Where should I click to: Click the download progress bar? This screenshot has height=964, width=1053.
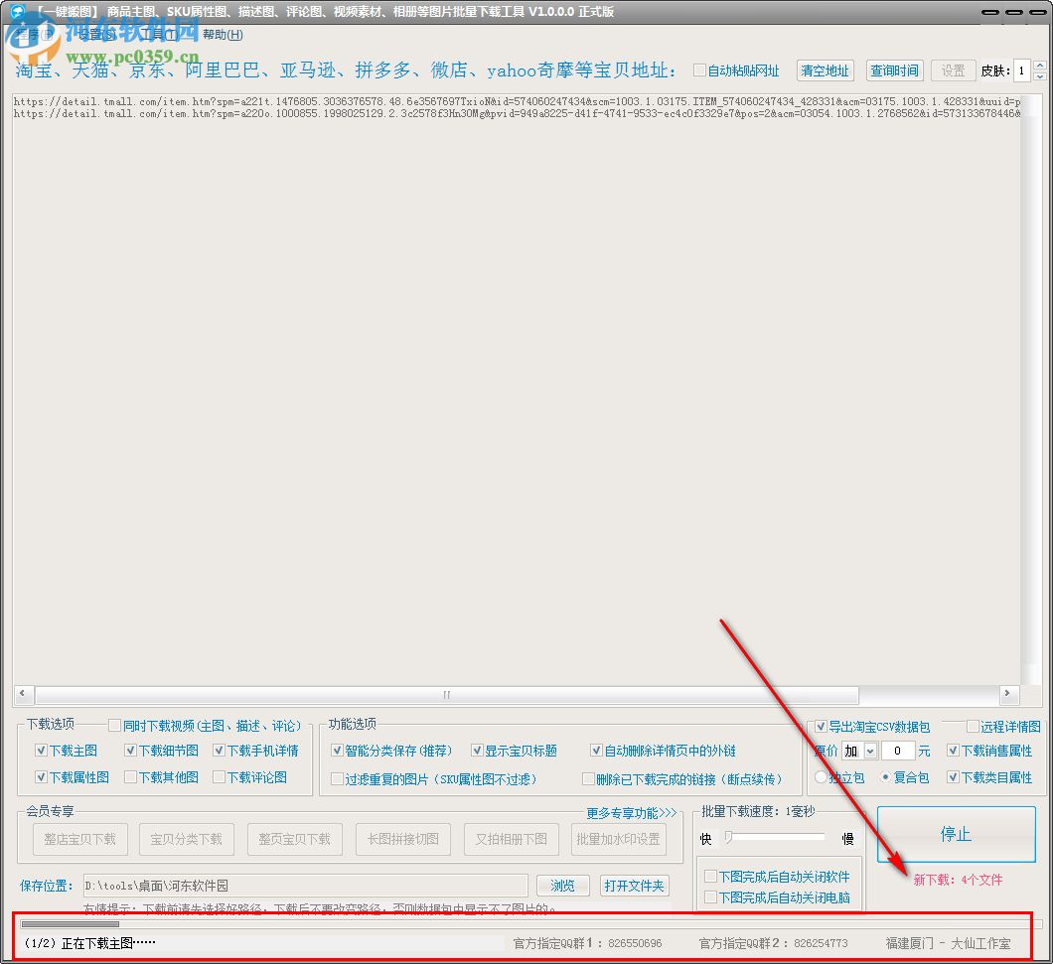(x=531, y=924)
